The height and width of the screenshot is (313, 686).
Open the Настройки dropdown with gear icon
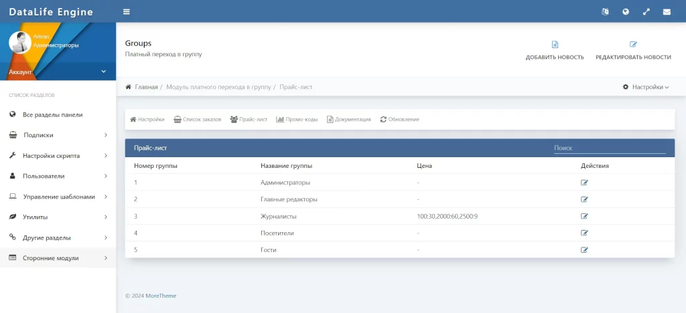coord(646,87)
